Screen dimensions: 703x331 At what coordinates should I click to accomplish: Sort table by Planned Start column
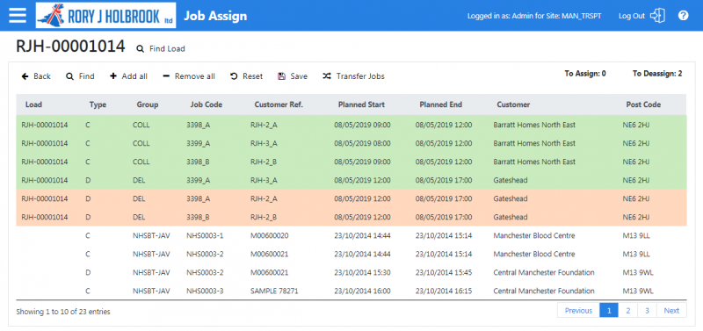point(361,104)
